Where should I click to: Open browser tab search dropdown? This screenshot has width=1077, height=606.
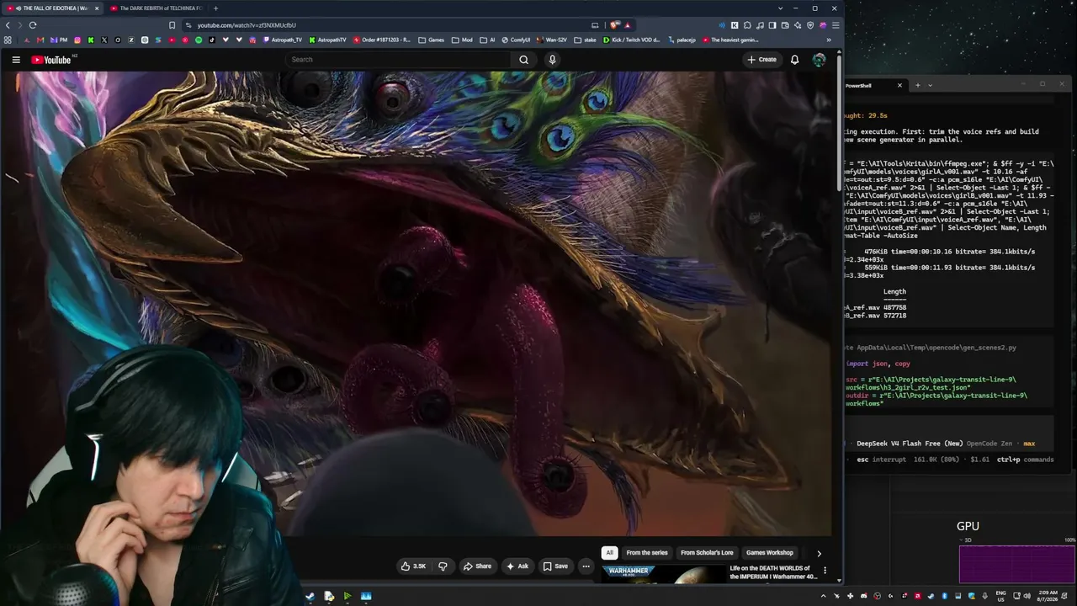781,8
